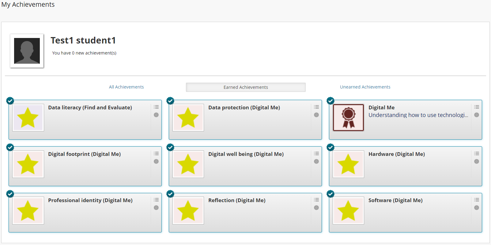
Task: Click Data protection star badge image
Action: 188,118
